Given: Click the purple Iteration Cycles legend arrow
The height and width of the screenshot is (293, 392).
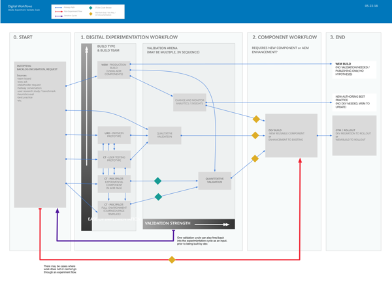Looking at the screenshot, I should point(59,15).
